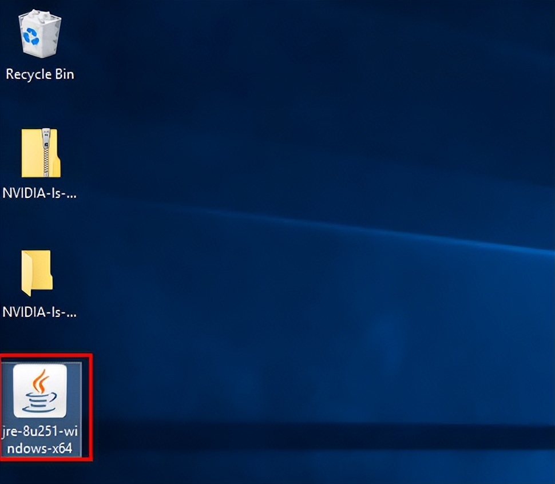Click the name label under the zipped folder
555x484 pixels.
39,193
